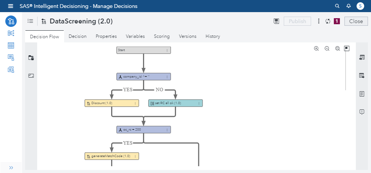Switch to the Variables tab
371x173 pixels.
135,36
